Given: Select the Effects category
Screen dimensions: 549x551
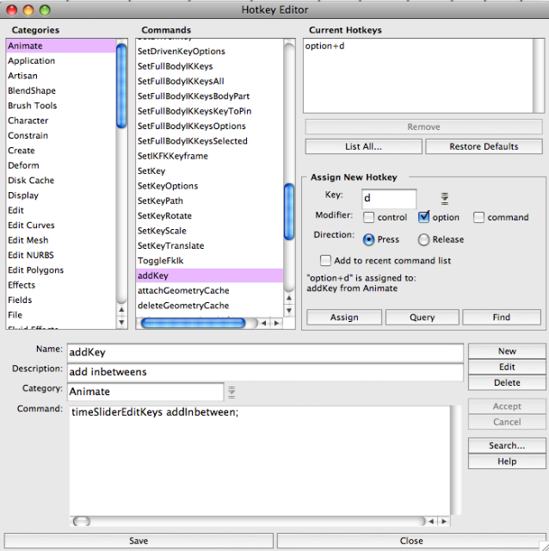Looking at the screenshot, I should click(61, 285).
